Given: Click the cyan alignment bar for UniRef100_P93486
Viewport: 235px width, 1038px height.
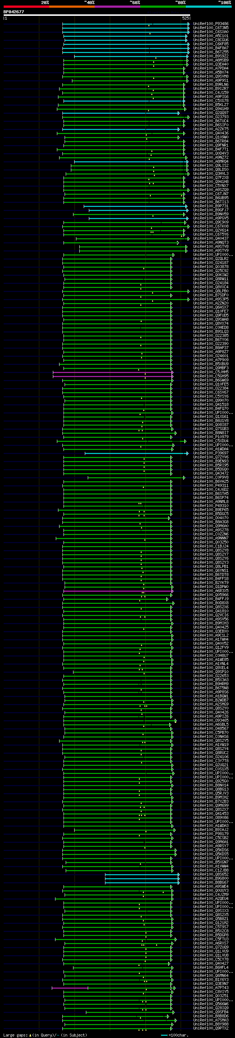Looking at the screenshot, I should (126, 24).
